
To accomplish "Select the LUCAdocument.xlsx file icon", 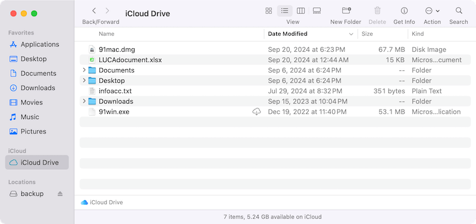I will 92,60.
